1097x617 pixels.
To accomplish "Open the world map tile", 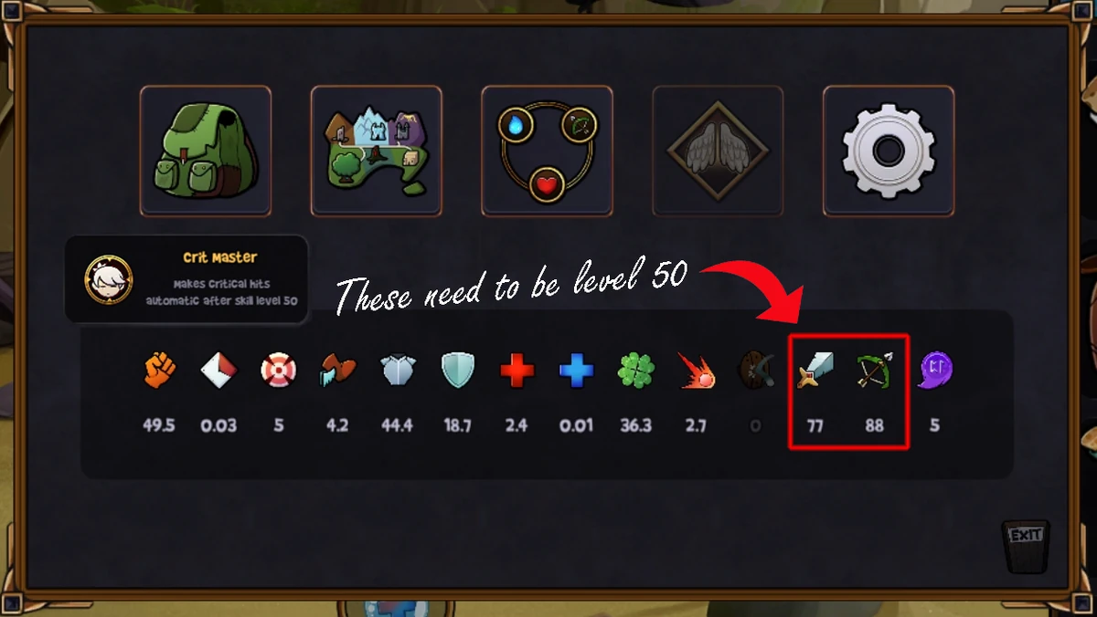I will (x=377, y=152).
